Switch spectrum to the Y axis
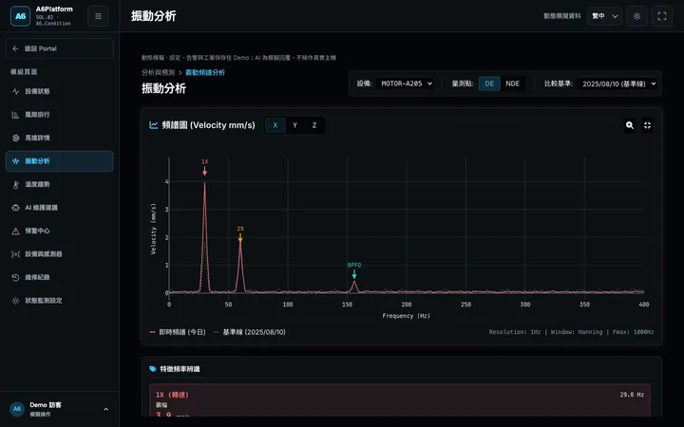 (x=294, y=125)
